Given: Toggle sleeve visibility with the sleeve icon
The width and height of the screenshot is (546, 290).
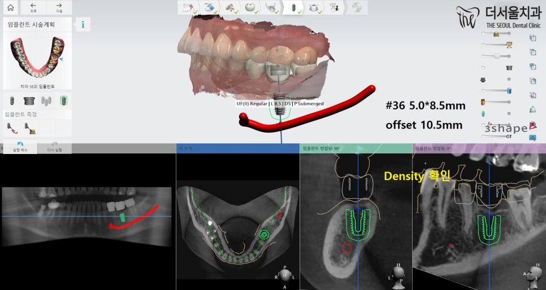Looking at the screenshot, I should click(x=509, y=68).
